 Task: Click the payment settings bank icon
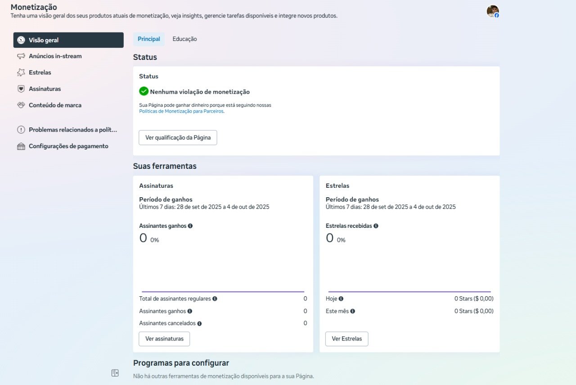click(21, 146)
